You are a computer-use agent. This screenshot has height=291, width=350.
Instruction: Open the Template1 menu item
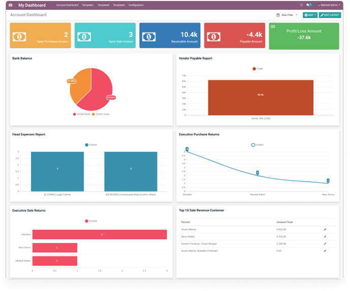click(x=88, y=5)
